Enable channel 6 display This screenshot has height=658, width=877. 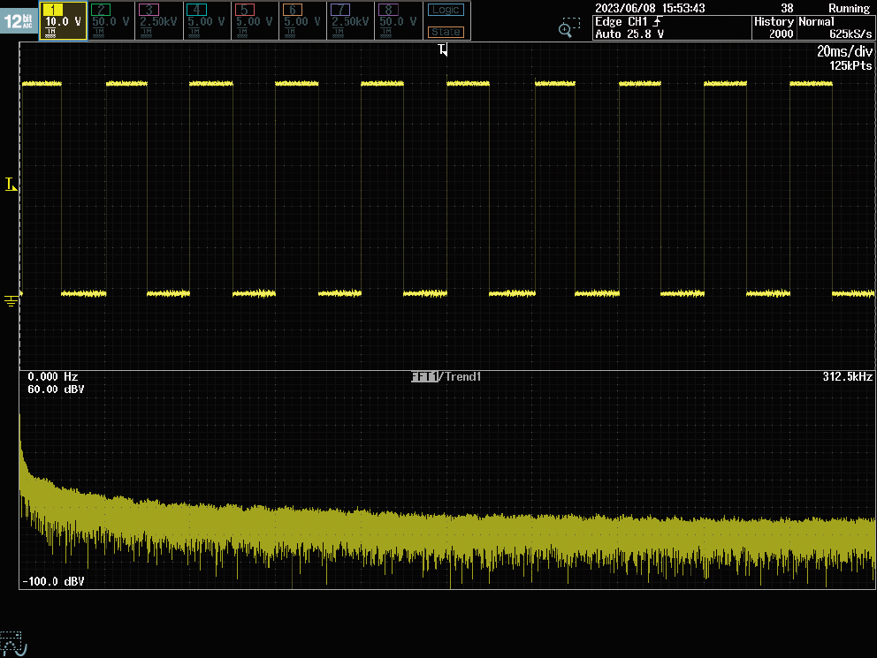point(302,20)
